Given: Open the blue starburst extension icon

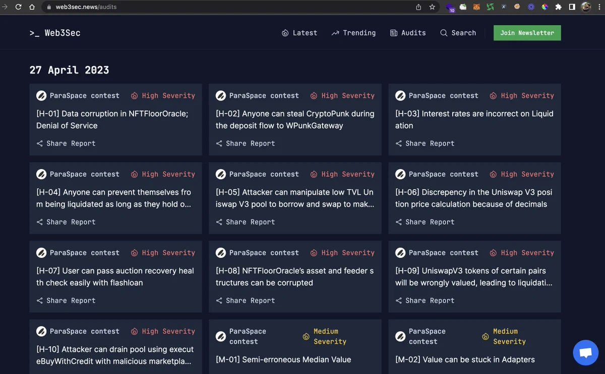Looking at the screenshot, I should tap(531, 7).
